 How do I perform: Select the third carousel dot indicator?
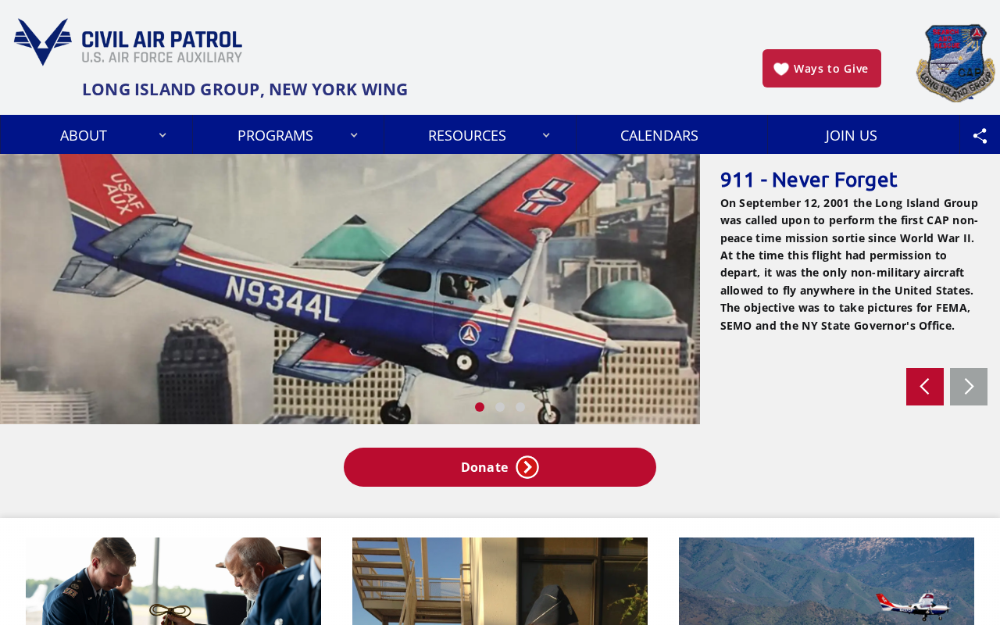(520, 407)
